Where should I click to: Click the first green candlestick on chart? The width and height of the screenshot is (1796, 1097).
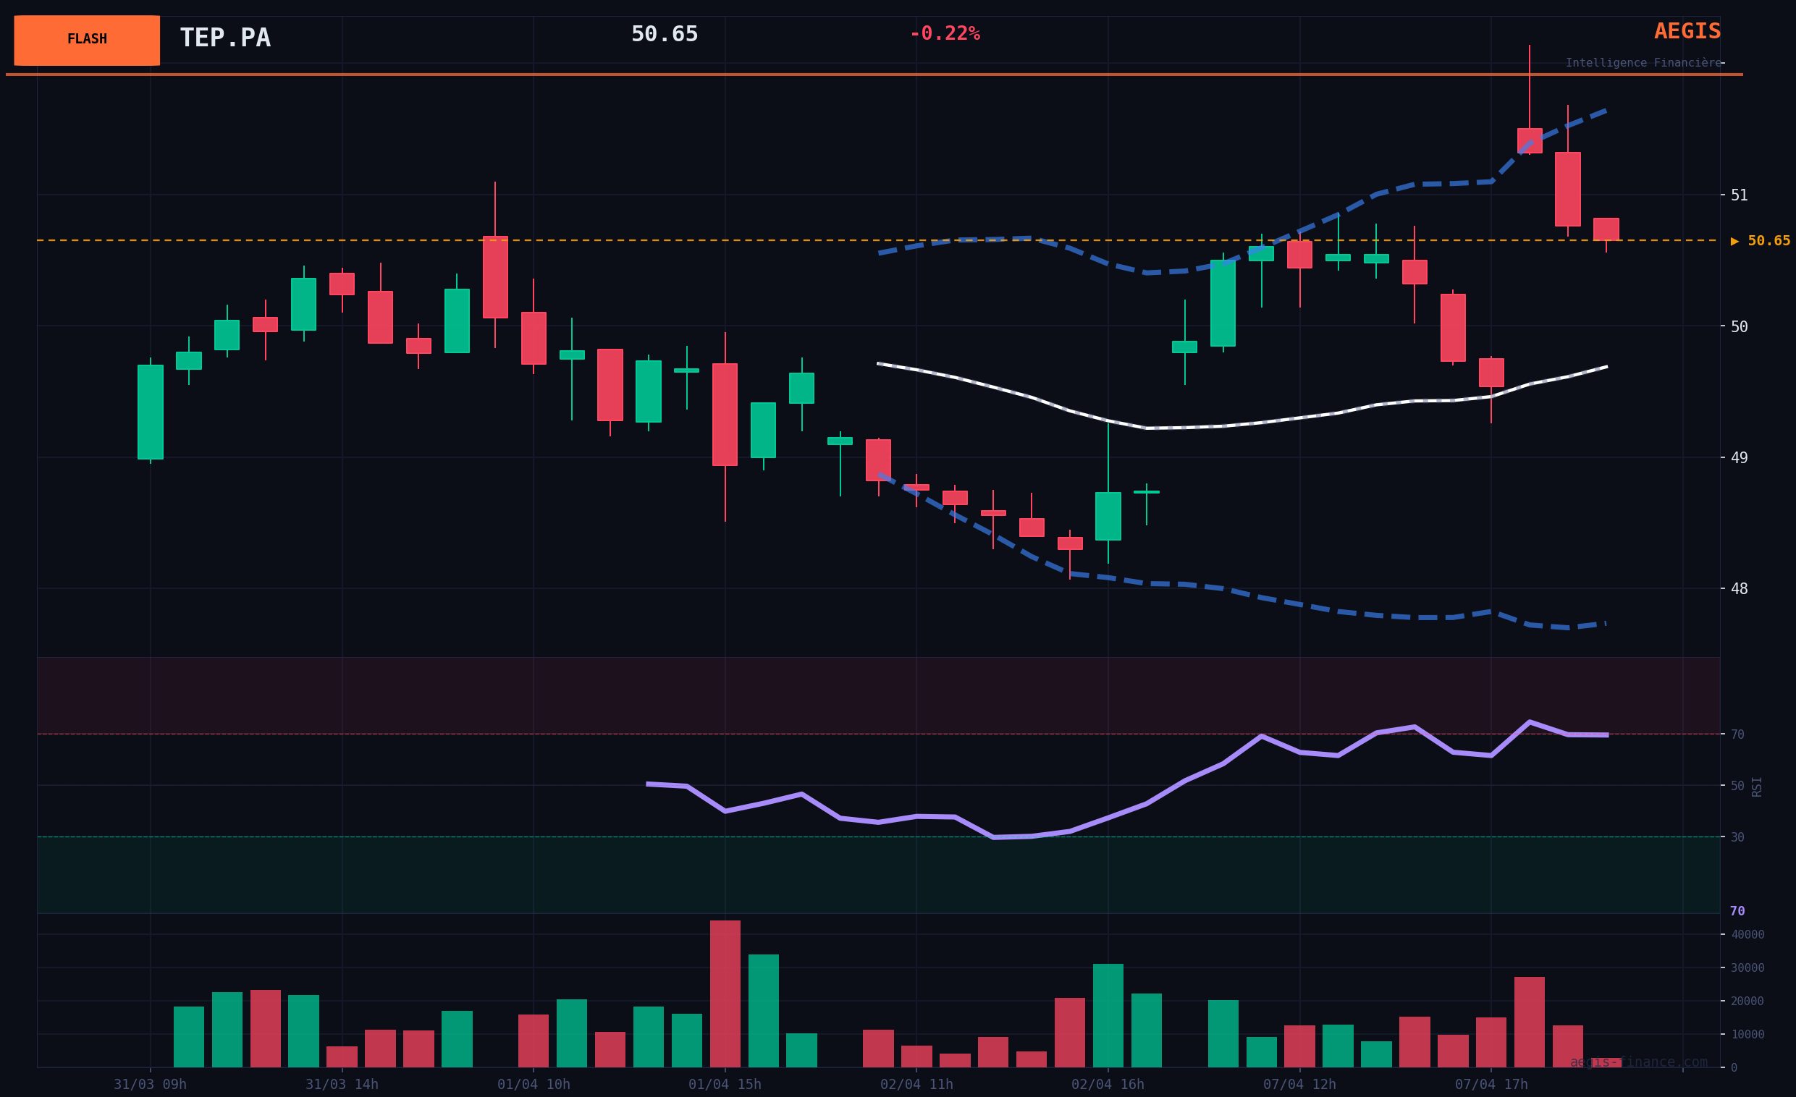(150, 412)
